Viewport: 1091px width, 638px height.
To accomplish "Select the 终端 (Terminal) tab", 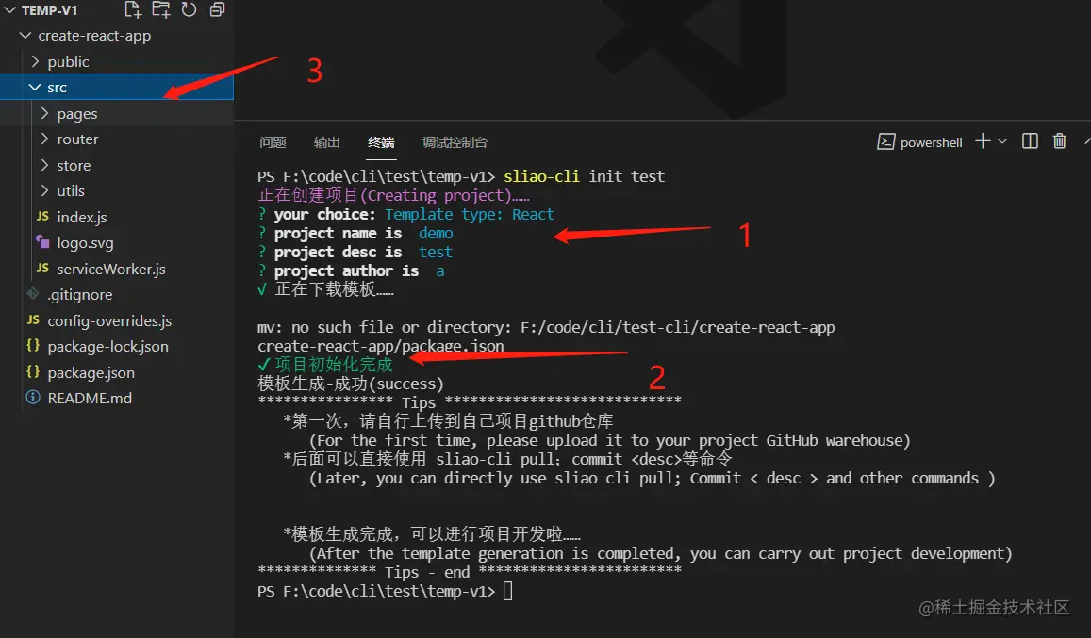I will click(381, 142).
